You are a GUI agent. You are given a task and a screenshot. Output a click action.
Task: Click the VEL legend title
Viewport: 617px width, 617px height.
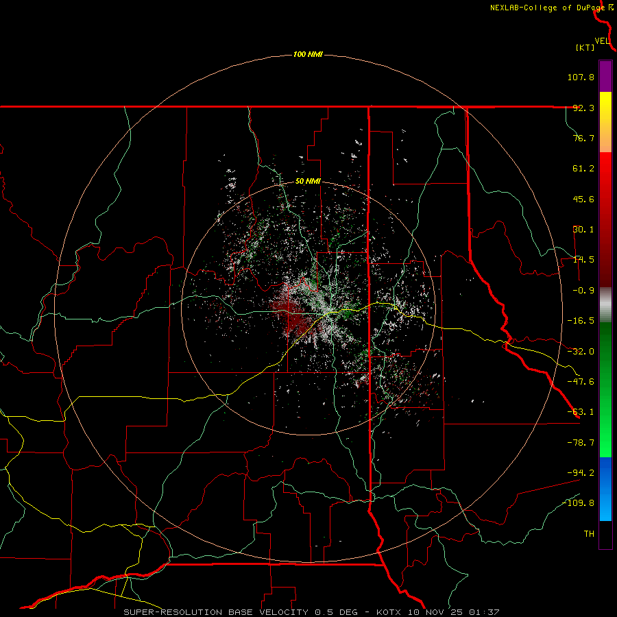tap(602, 41)
